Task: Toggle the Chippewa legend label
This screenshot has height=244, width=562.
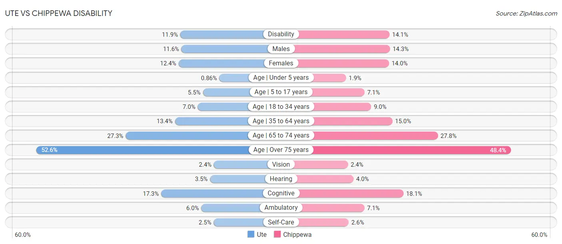Action: coord(297,234)
